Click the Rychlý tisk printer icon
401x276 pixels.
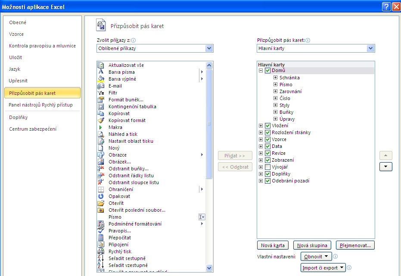[101, 251]
